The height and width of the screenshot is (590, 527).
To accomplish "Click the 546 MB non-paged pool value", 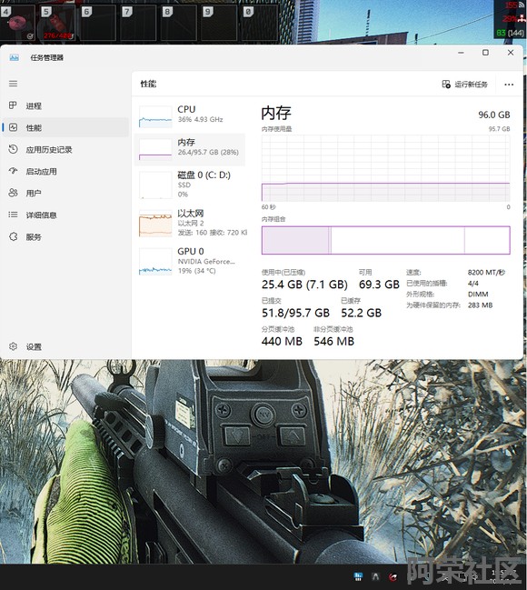I will [x=334, y=342].
